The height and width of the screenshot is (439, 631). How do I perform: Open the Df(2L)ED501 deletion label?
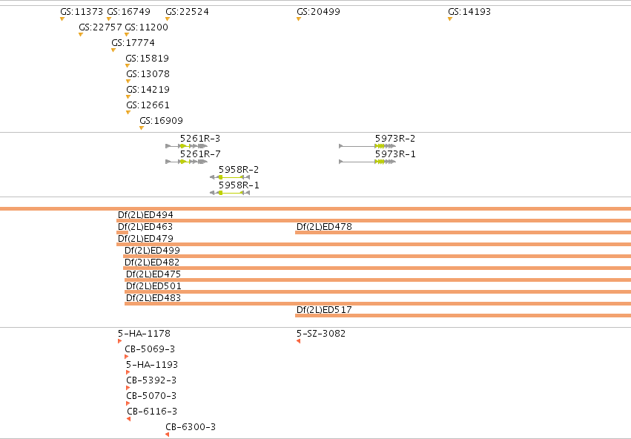tap(153, 286)
